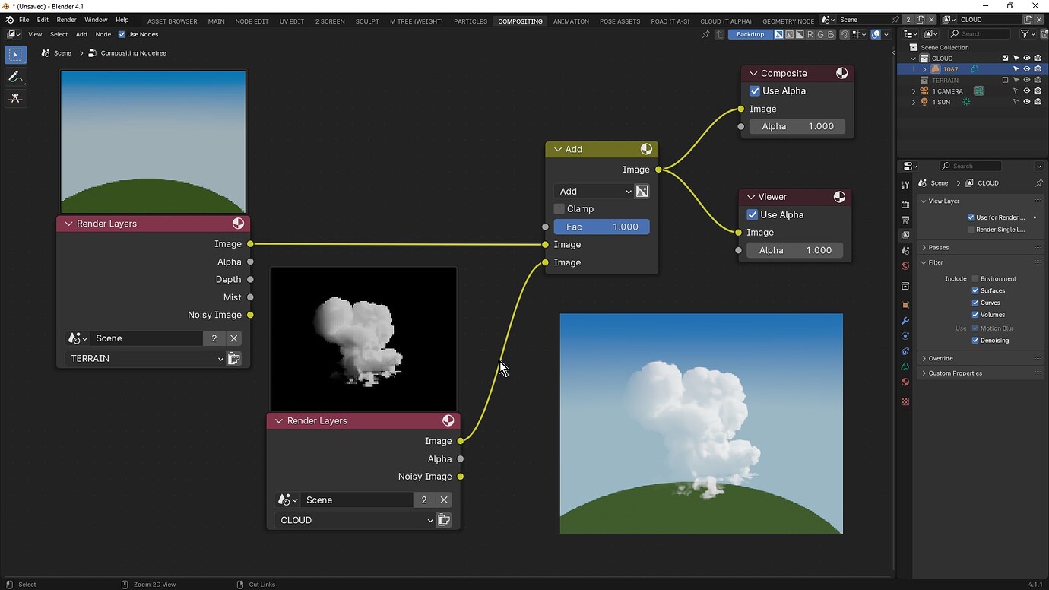1049x590 pixels.
Task: Enable the Environment filter checkbox
Action: click(975, 279)
